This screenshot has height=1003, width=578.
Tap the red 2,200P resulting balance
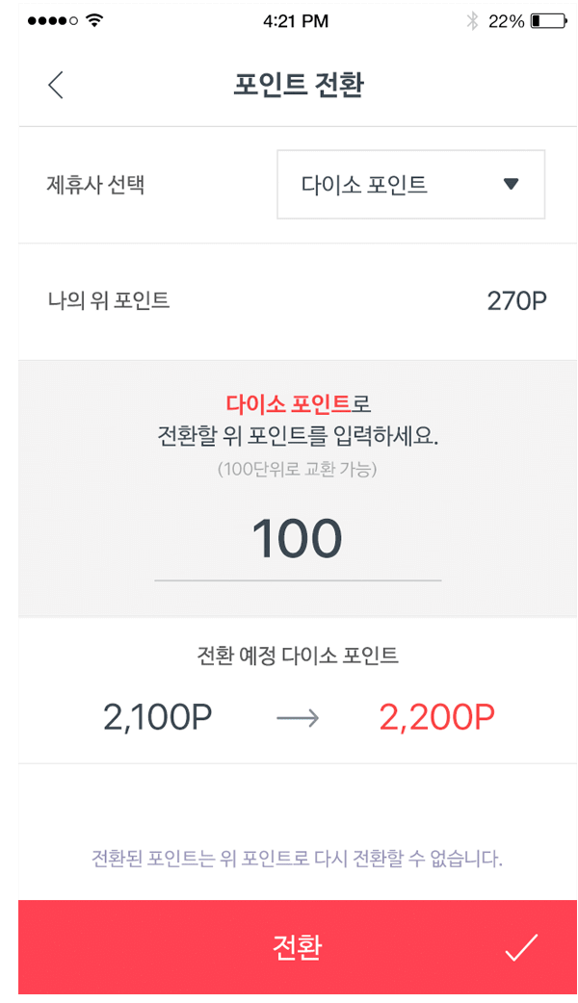(437, 717)
